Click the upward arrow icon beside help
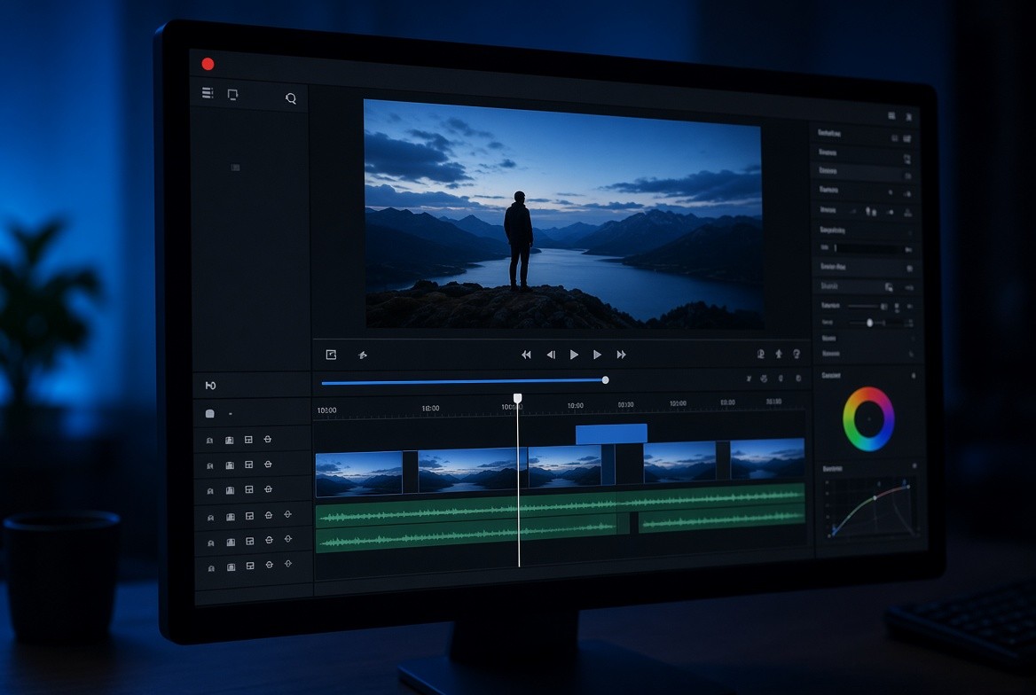The width and height of the screenshot is (1036, 695). pos(779,354)
